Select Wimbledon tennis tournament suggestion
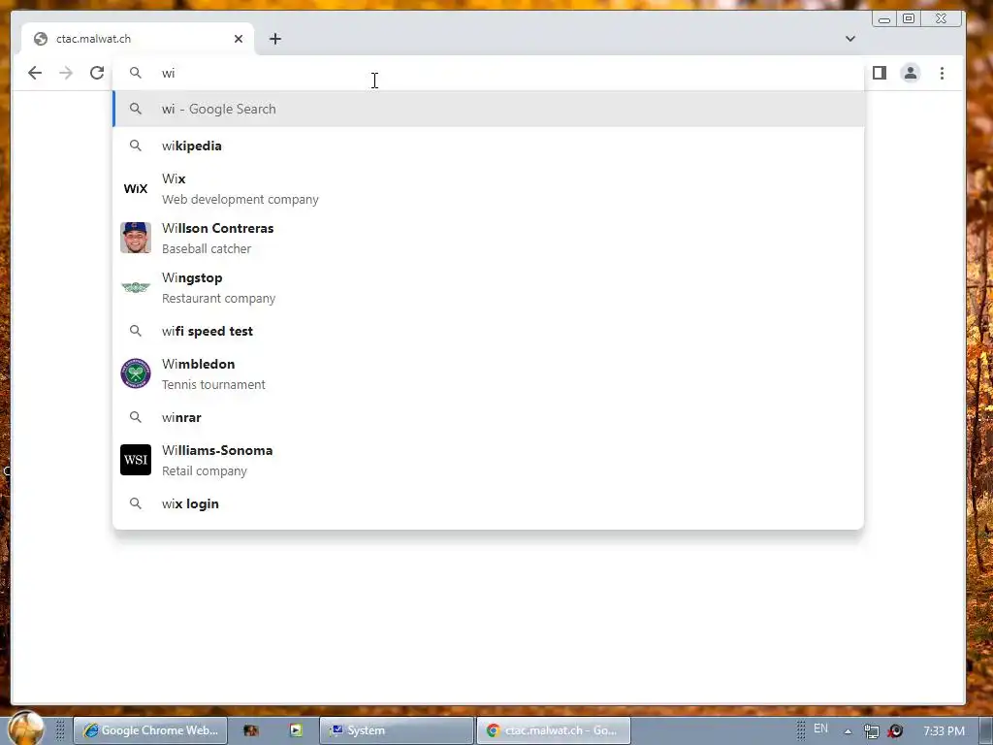 pos(489,373)
